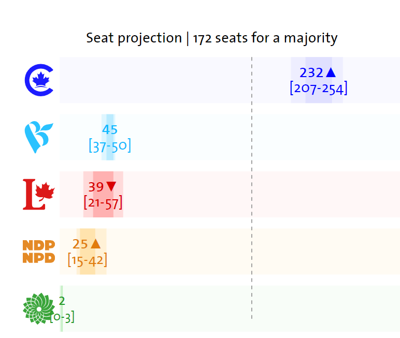
Task: Click the NDP range [15-42]
Action: click(x=87, y=260)
